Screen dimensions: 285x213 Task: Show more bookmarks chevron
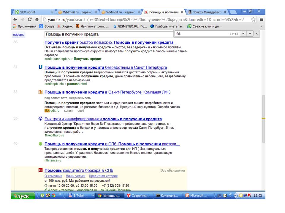coord(261,26)
